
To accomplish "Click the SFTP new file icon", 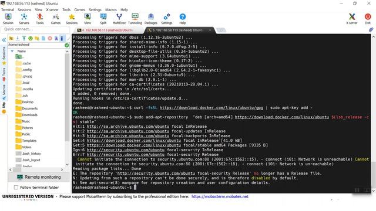I will tap(43, 38).
